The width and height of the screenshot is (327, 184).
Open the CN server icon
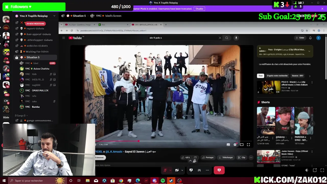point(6,101)
